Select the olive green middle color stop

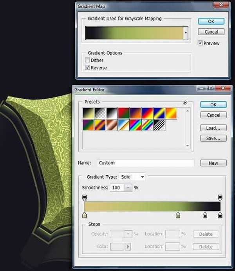[x=178, y=215]
